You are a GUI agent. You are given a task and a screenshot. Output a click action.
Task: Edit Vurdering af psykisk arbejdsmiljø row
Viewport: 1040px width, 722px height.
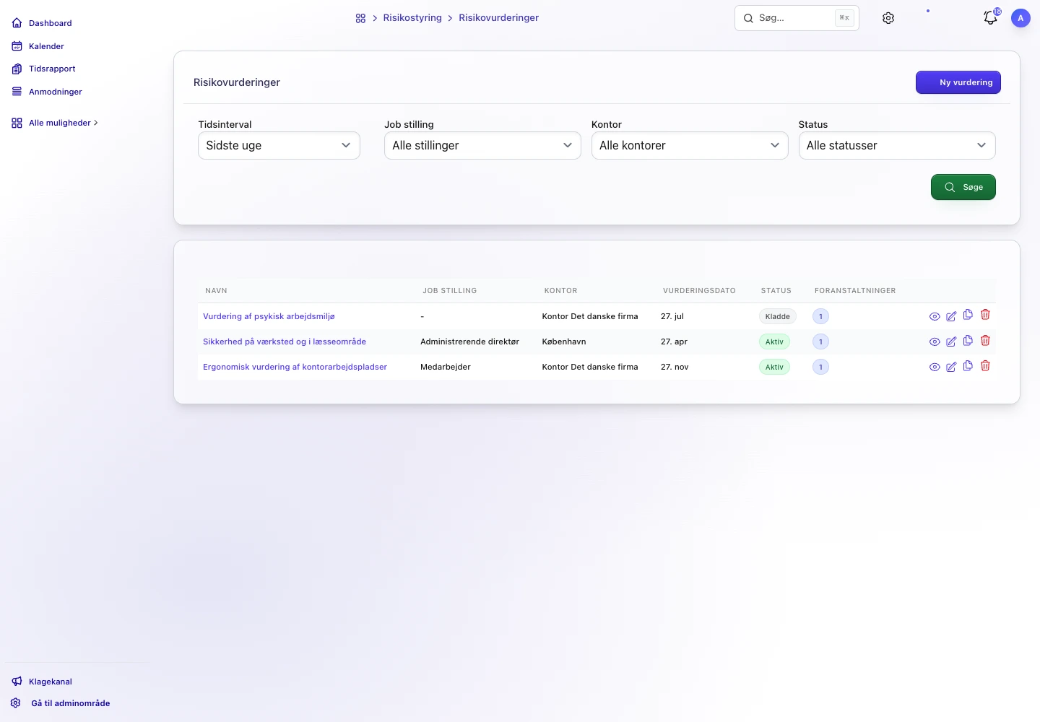click(x=951, y=316)
